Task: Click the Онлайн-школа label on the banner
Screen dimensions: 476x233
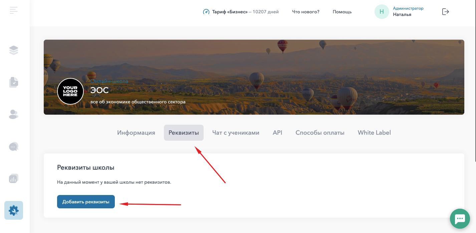Action: coord(109,81)
